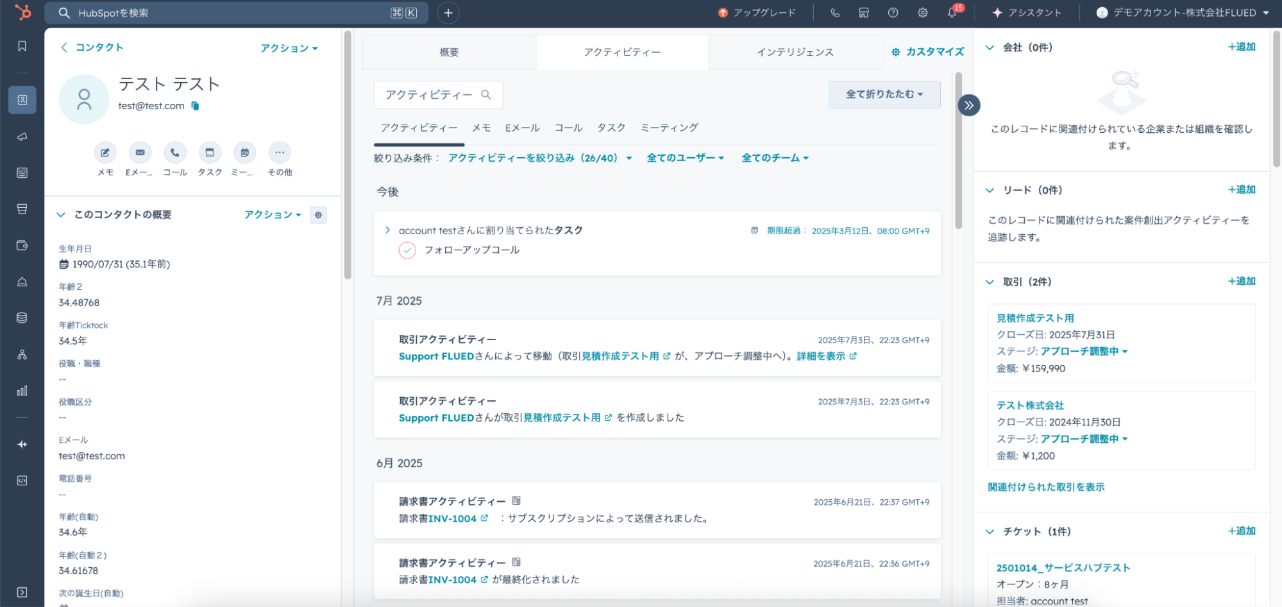Click the note (メモ) icon button

point(105,153)
